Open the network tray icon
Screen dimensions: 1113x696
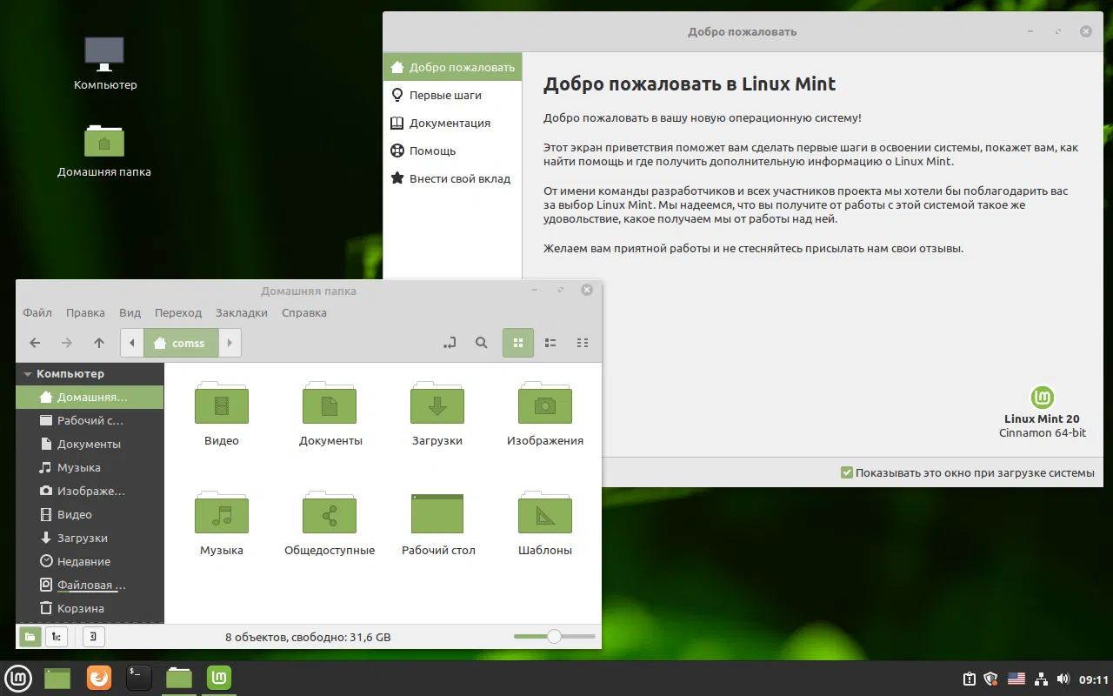point(1040,679)
